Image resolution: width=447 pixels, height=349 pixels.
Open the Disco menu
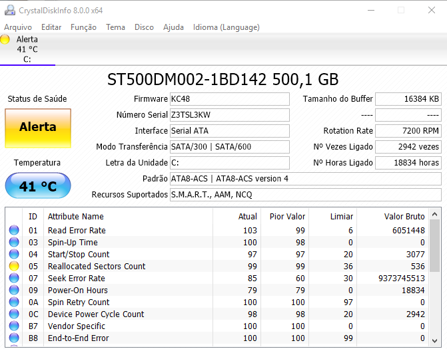pos(144,27)
